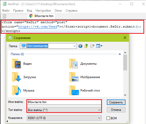Go back using the blue arrow icon
146x124 pixels.
point(80,46)
